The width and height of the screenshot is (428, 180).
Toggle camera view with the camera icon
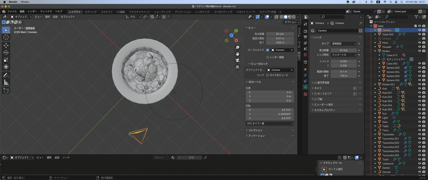238,60
